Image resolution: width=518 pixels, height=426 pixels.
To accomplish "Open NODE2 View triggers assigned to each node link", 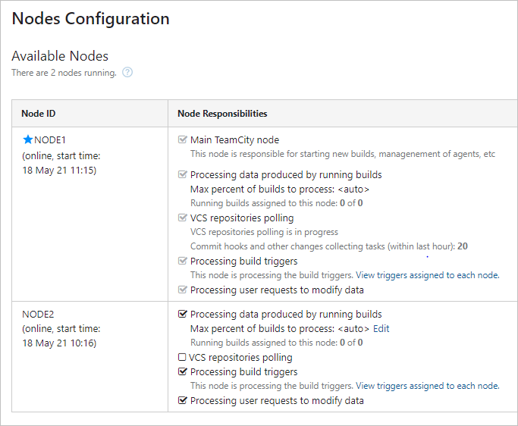I will pos(427,386).
